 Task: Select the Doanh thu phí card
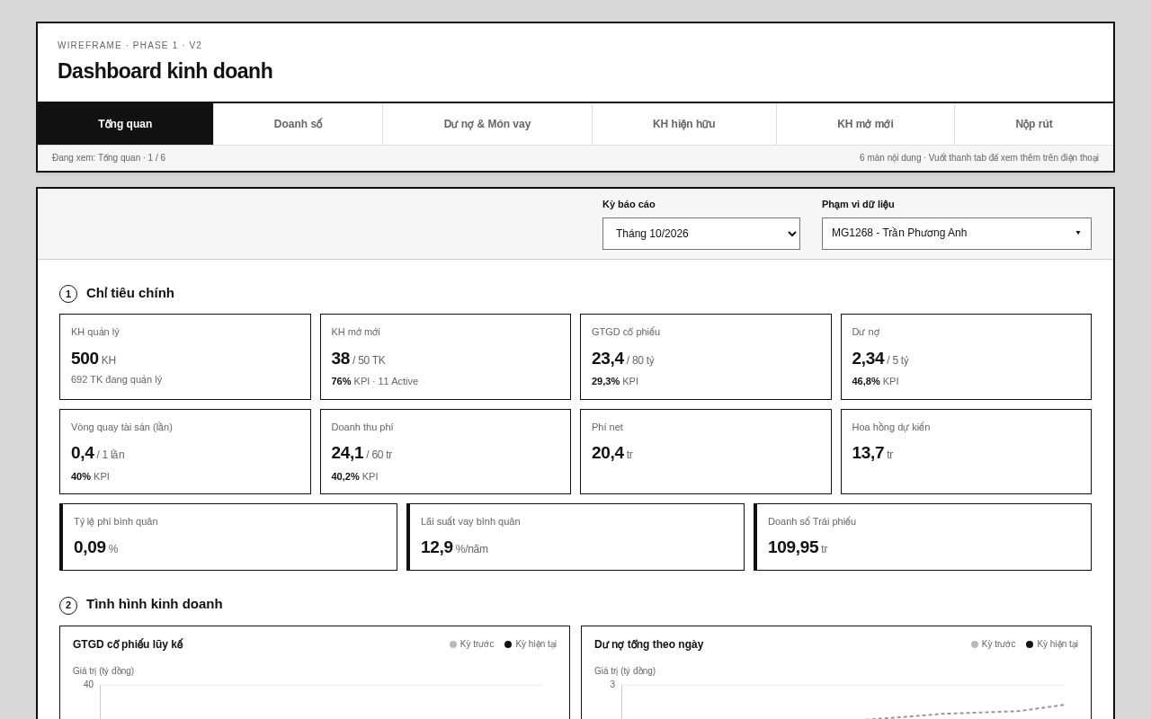pos(445,451)
